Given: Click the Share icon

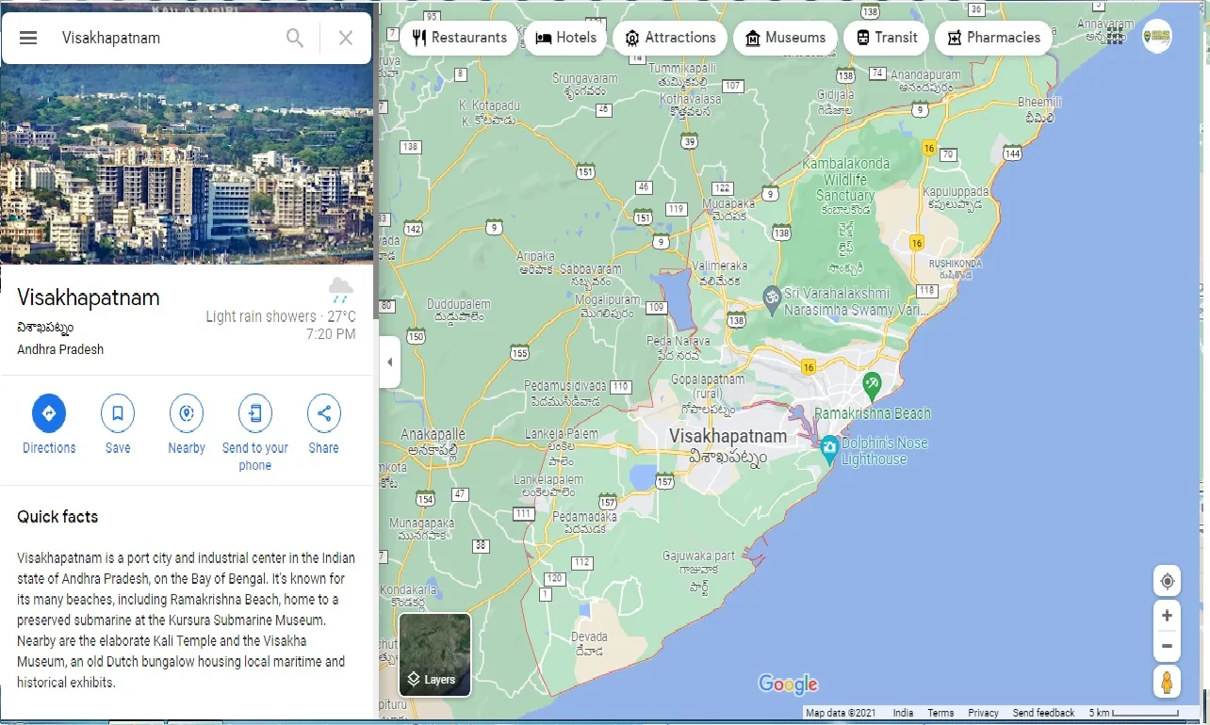Looking at the screenshot, I should tap(324, 413).
